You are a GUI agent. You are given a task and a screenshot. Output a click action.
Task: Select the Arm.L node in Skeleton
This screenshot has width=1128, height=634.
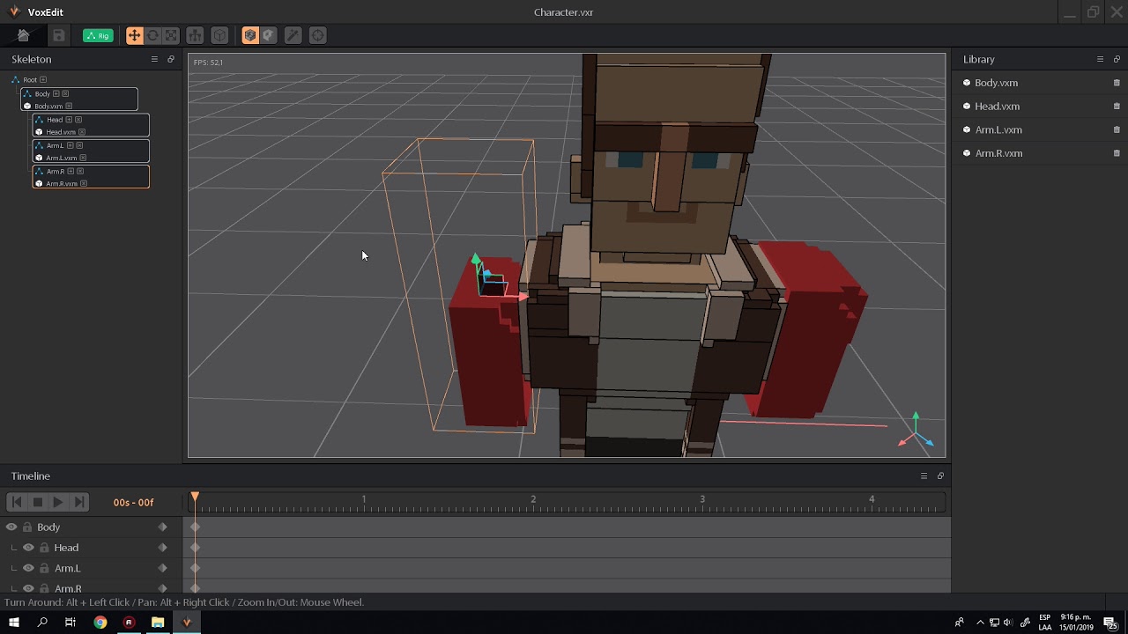coord(55,145)
